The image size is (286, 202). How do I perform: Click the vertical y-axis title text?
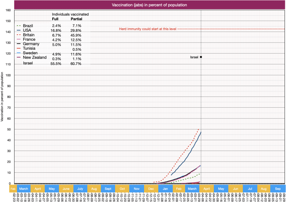(3, 97)
